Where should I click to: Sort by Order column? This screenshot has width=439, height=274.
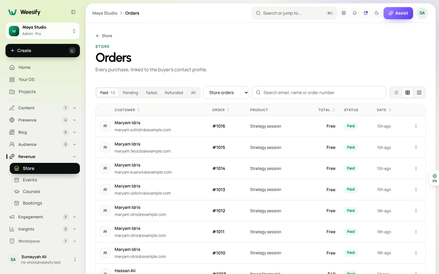coord(221,110)
